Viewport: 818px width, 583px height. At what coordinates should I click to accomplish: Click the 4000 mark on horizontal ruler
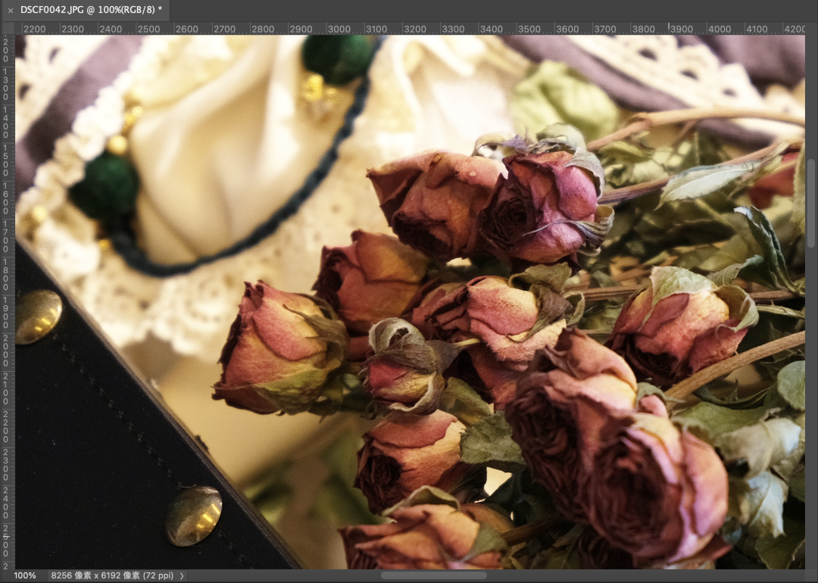pos(719,29)
